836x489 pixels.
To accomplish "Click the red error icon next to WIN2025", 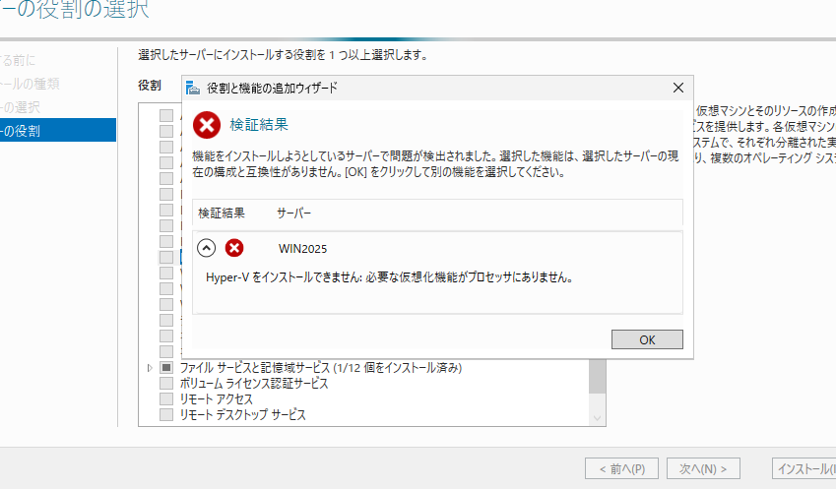I will click(234, 248).
